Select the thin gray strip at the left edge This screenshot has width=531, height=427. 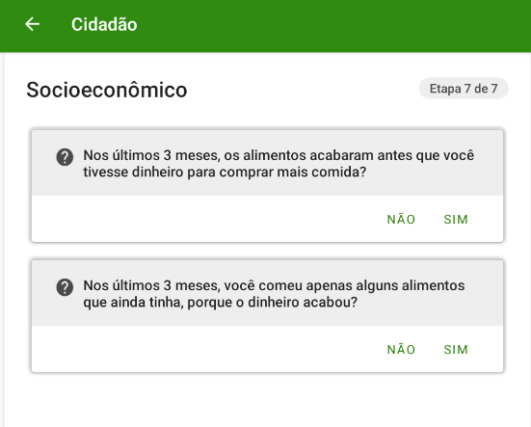[2, 240]
